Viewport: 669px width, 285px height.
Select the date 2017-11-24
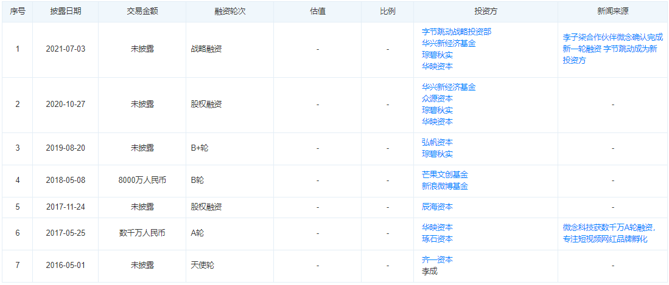65,207
